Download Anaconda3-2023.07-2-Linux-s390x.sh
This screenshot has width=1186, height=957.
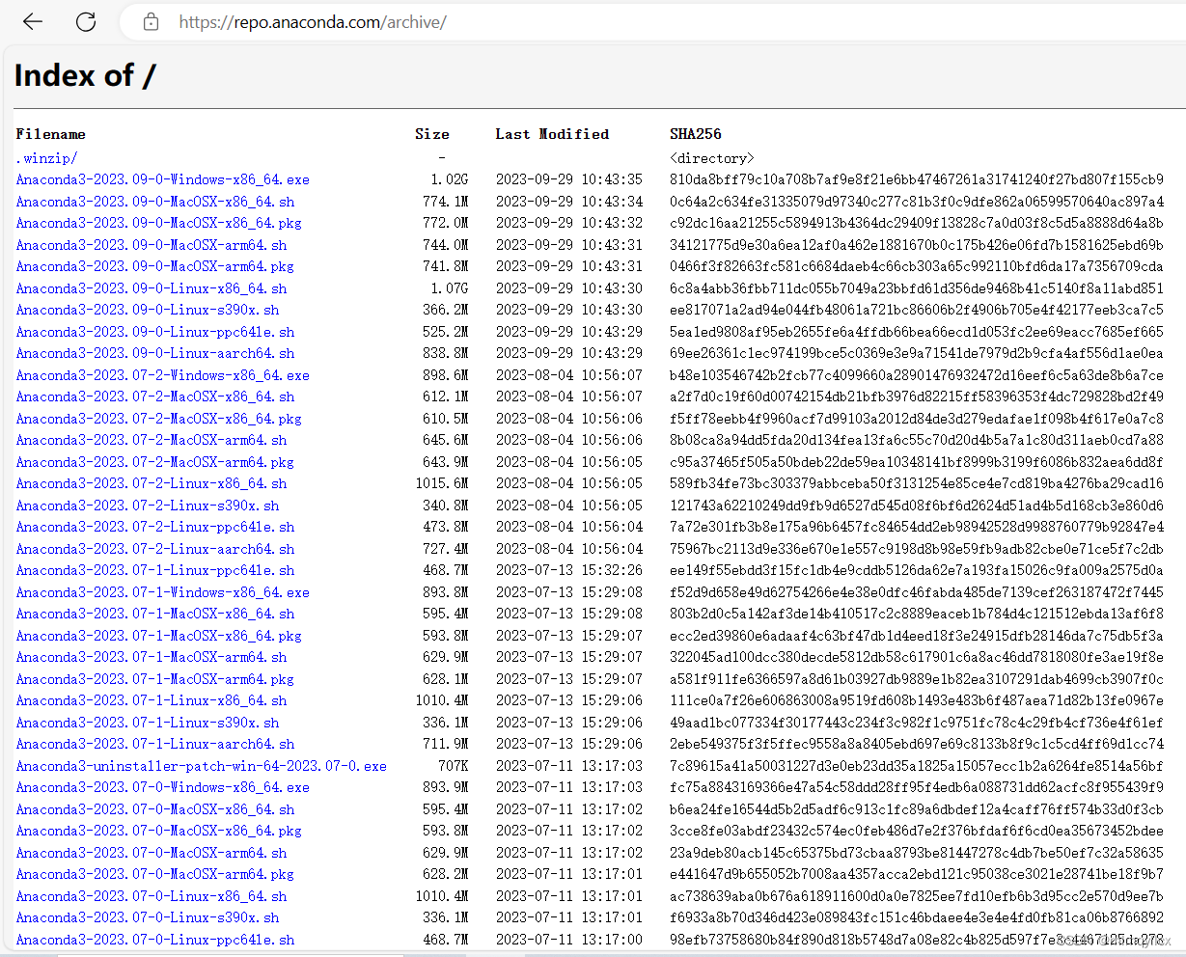click(x=148, y=506)
